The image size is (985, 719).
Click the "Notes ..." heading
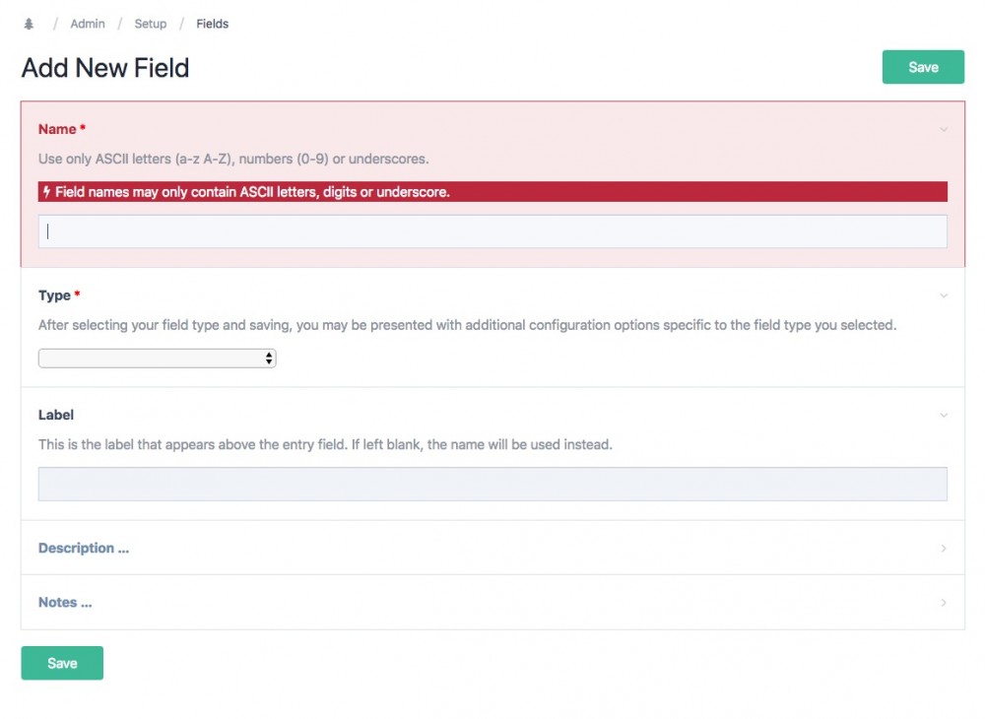(x=65, y=603)
